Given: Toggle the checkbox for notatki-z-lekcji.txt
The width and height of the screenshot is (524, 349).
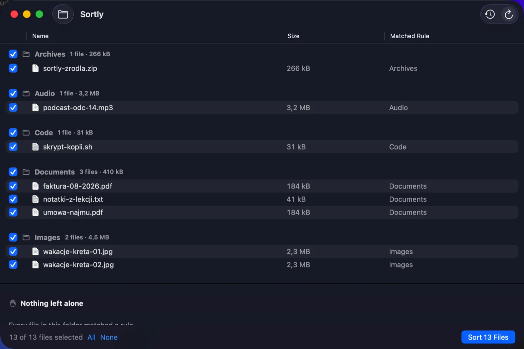Looking at the screenshot, I should [13, 199].
